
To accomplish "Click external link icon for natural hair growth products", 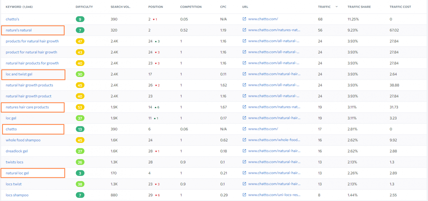I will coord(244,85).
